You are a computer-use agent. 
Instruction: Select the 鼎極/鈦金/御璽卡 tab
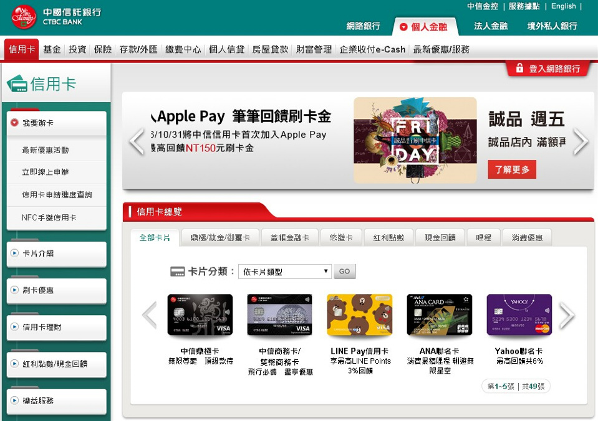click(220, 238)
